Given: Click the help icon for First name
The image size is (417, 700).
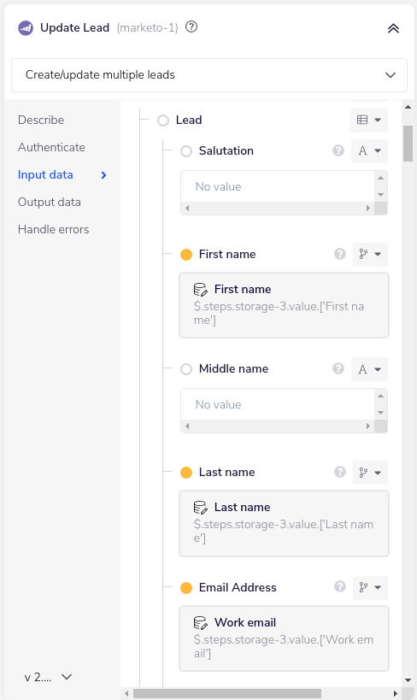Looking at the screenshot, I should (x=340, y=255).
